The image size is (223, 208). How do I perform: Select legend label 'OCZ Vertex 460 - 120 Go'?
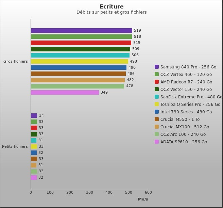(186, 74)
